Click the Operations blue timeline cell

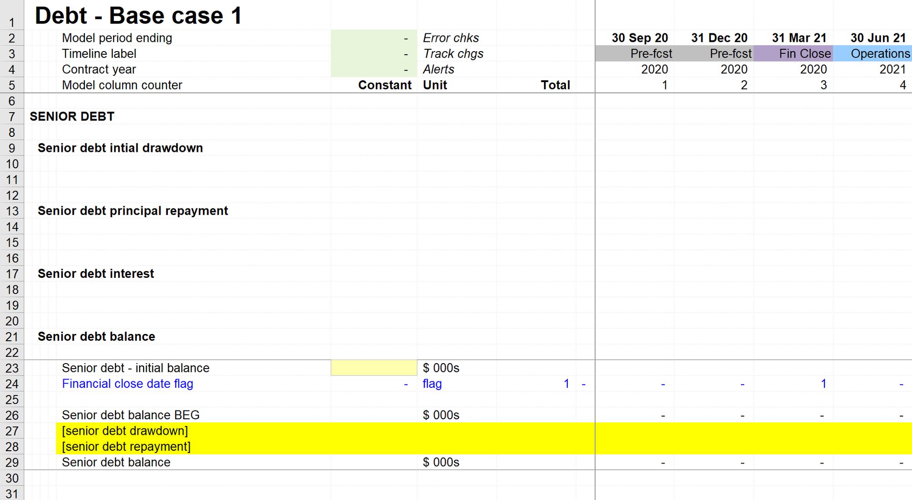[872, 53]
